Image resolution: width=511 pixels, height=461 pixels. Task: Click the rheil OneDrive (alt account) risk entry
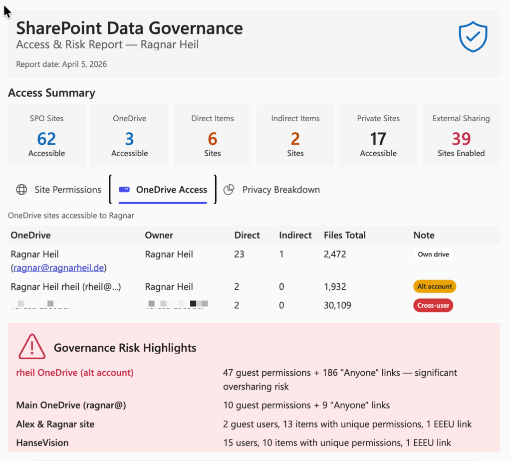pyautogui.click(x=75, y=373)
